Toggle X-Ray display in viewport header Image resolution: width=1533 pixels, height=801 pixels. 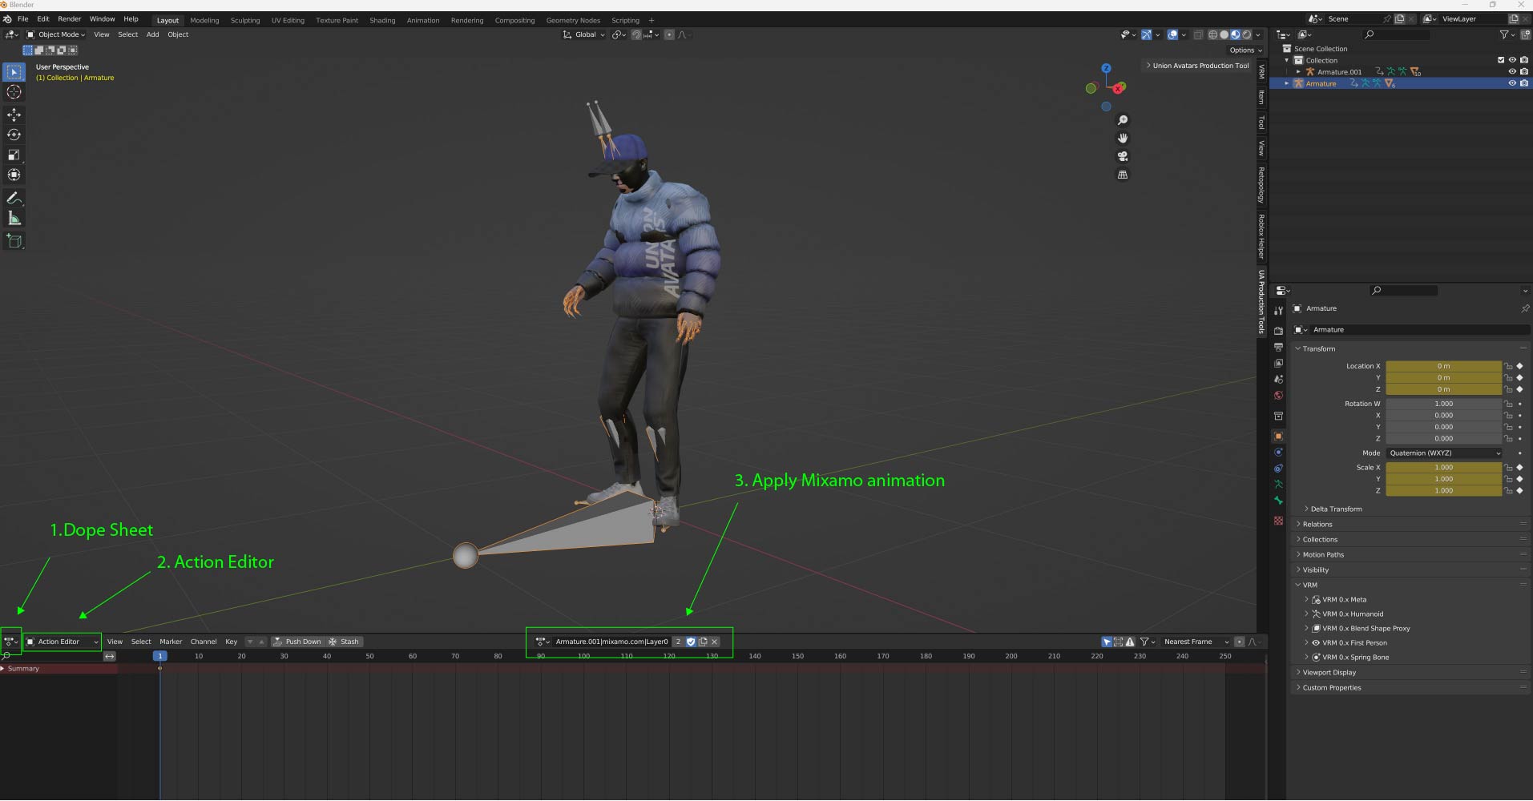[1198, 34]
